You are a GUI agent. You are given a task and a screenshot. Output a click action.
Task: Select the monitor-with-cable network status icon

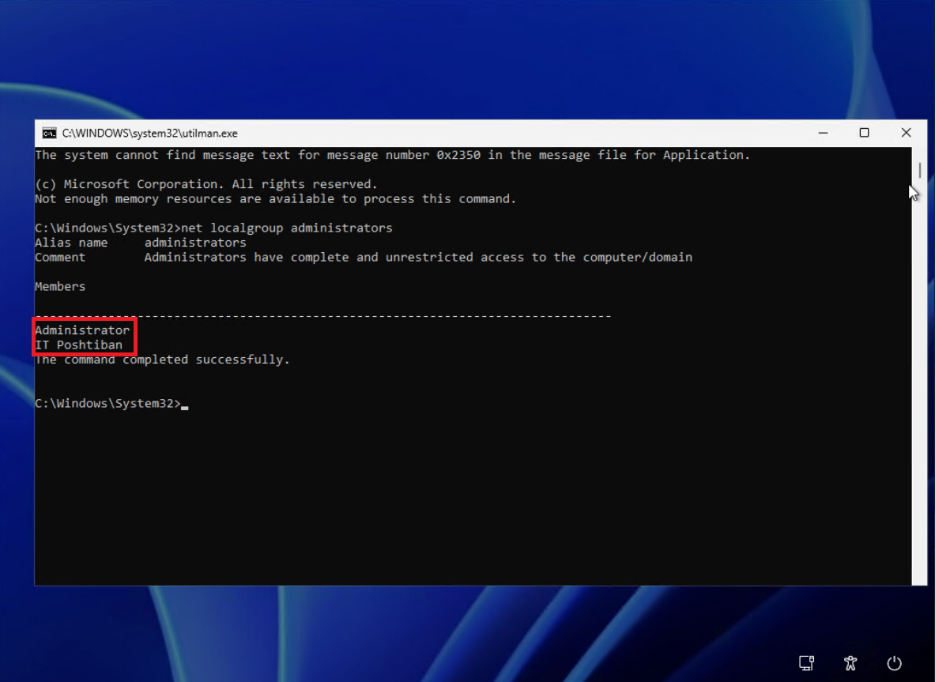pyautogui.click(x=806, y=663)
